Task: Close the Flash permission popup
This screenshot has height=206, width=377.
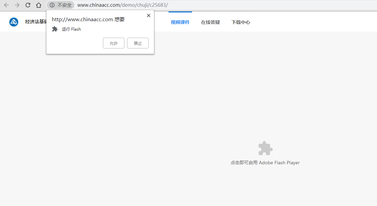Action: coord(149,15)
